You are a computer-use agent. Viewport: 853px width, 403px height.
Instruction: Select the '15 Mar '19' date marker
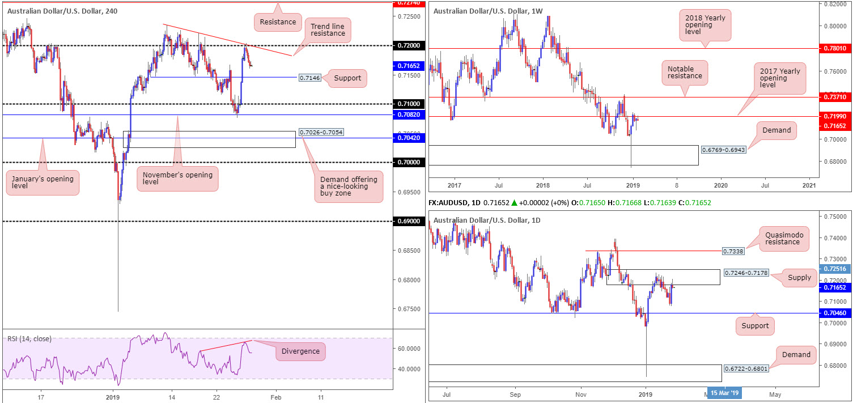coord(724,393)
